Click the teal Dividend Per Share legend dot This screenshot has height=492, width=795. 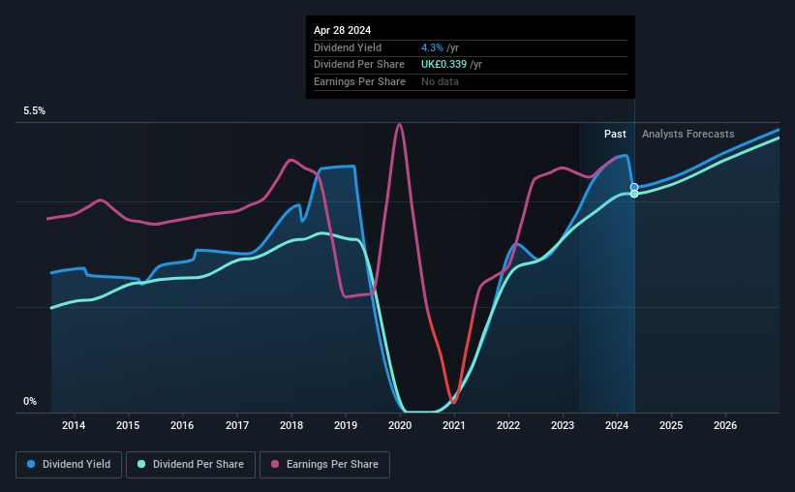tap(141, 464)
